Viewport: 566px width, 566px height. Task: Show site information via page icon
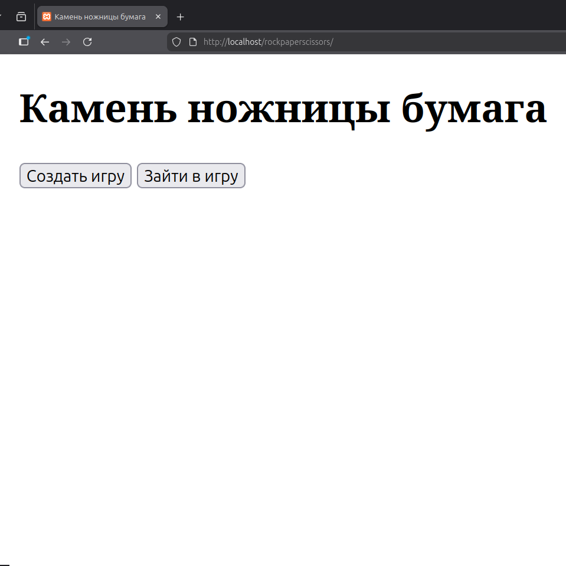pos(192,42)
